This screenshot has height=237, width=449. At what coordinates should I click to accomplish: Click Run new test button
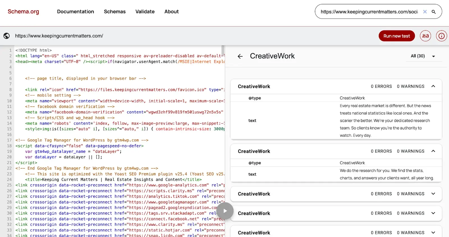tap(397, 36)
